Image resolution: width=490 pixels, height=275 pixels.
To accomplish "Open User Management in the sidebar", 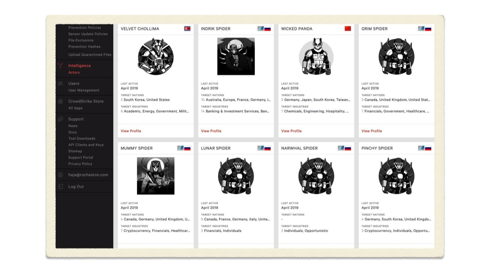I will (84, 90).
